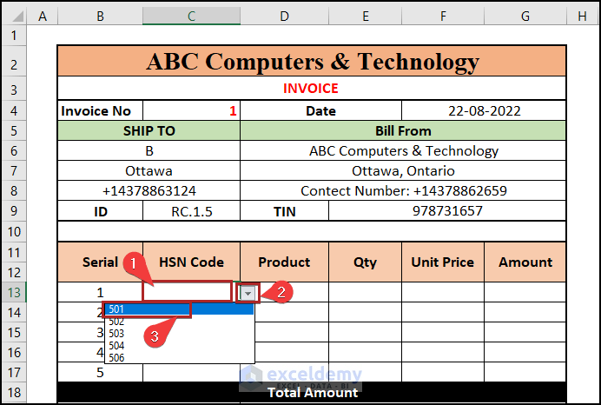Select the invoice number value 1 cell

click(191, 111)
